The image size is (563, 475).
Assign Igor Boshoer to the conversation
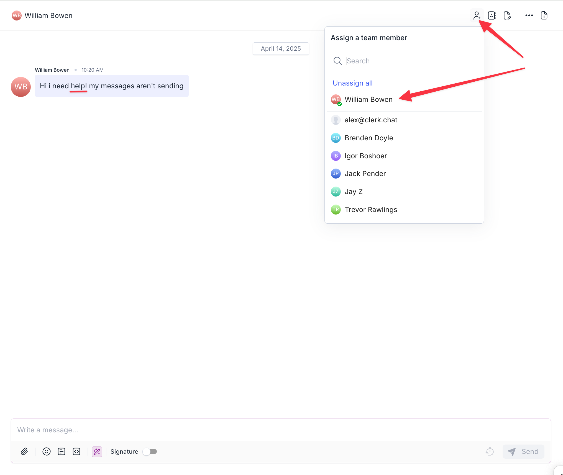point(404,156)
